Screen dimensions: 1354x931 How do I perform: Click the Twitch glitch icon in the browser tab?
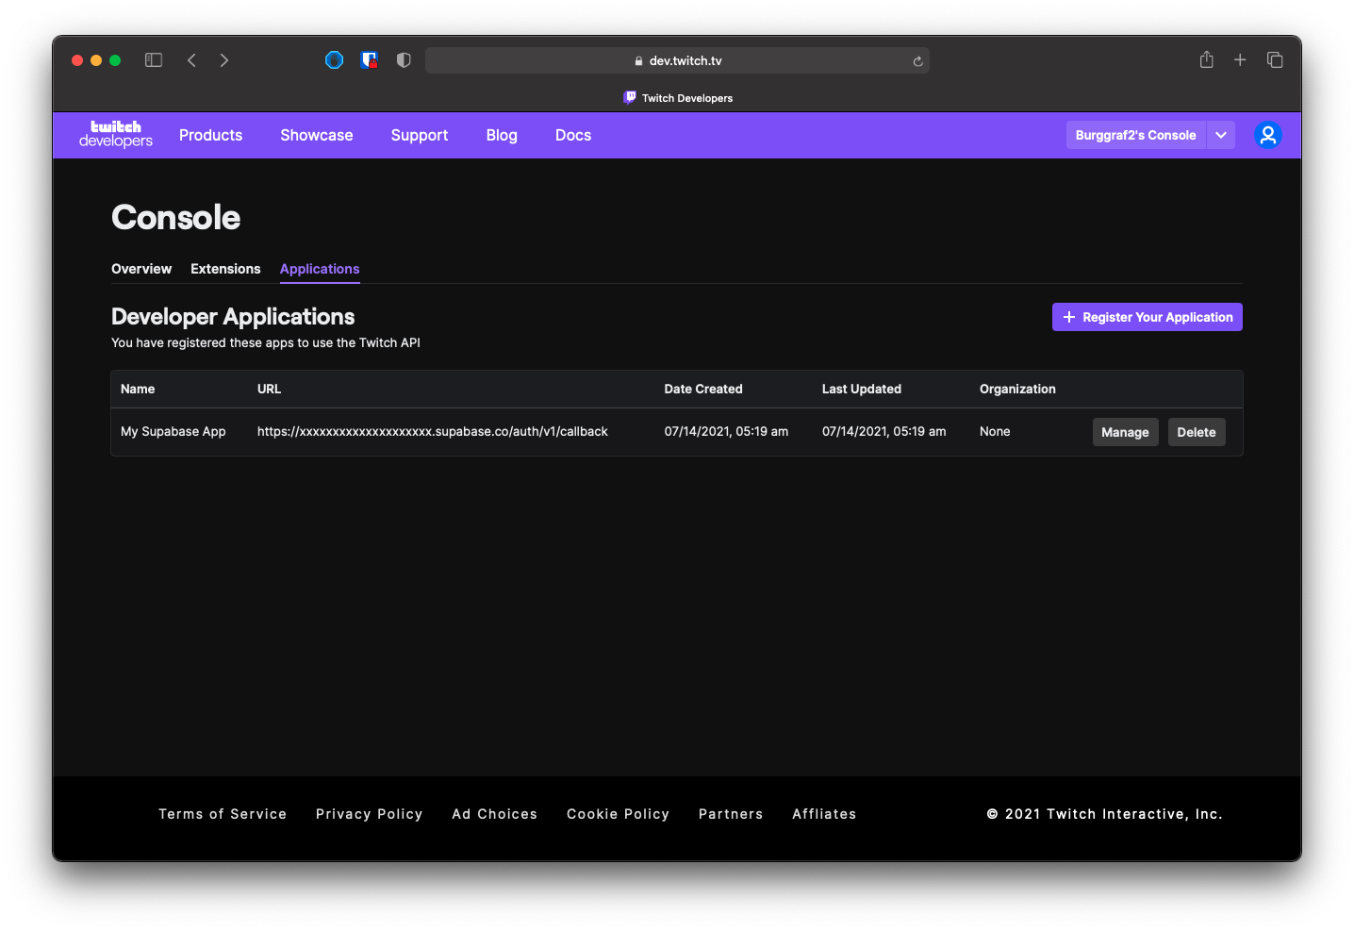[x=630, y=97]
